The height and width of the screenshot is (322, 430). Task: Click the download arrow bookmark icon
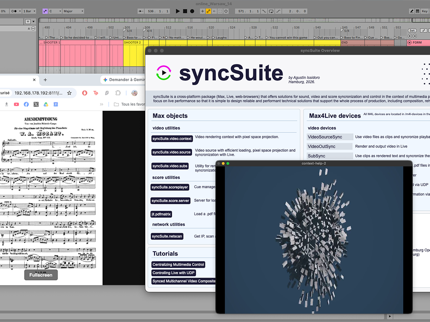pyautogui.click(x=7, y=104)
